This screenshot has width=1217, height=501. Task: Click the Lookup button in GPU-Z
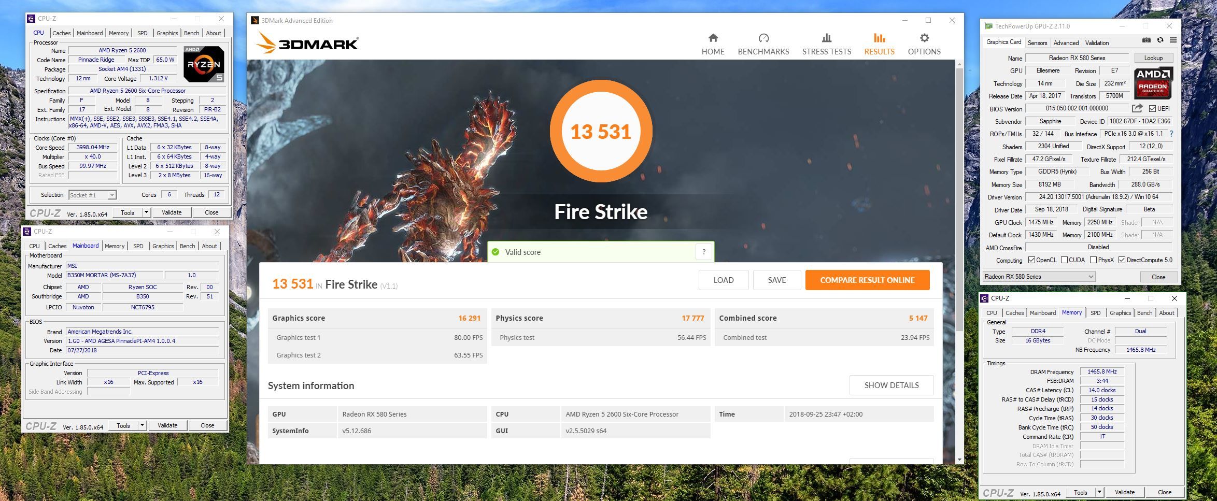click(x=1153, y=58)
